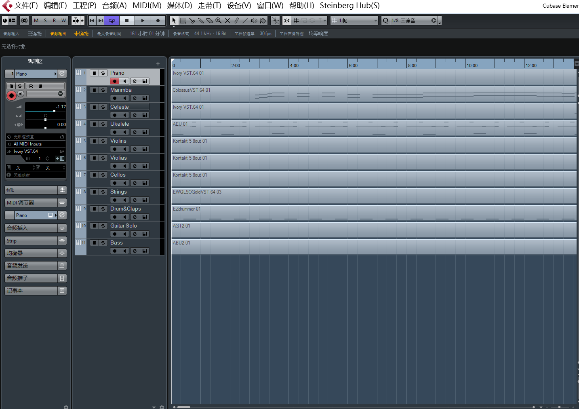Select the Range Selection tool

click(x=183, y=21)
